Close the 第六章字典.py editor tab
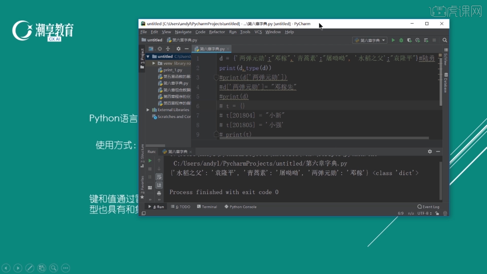The width and height of the screenshot is (487, 274). pyautogui.click(x=228, y=49)
